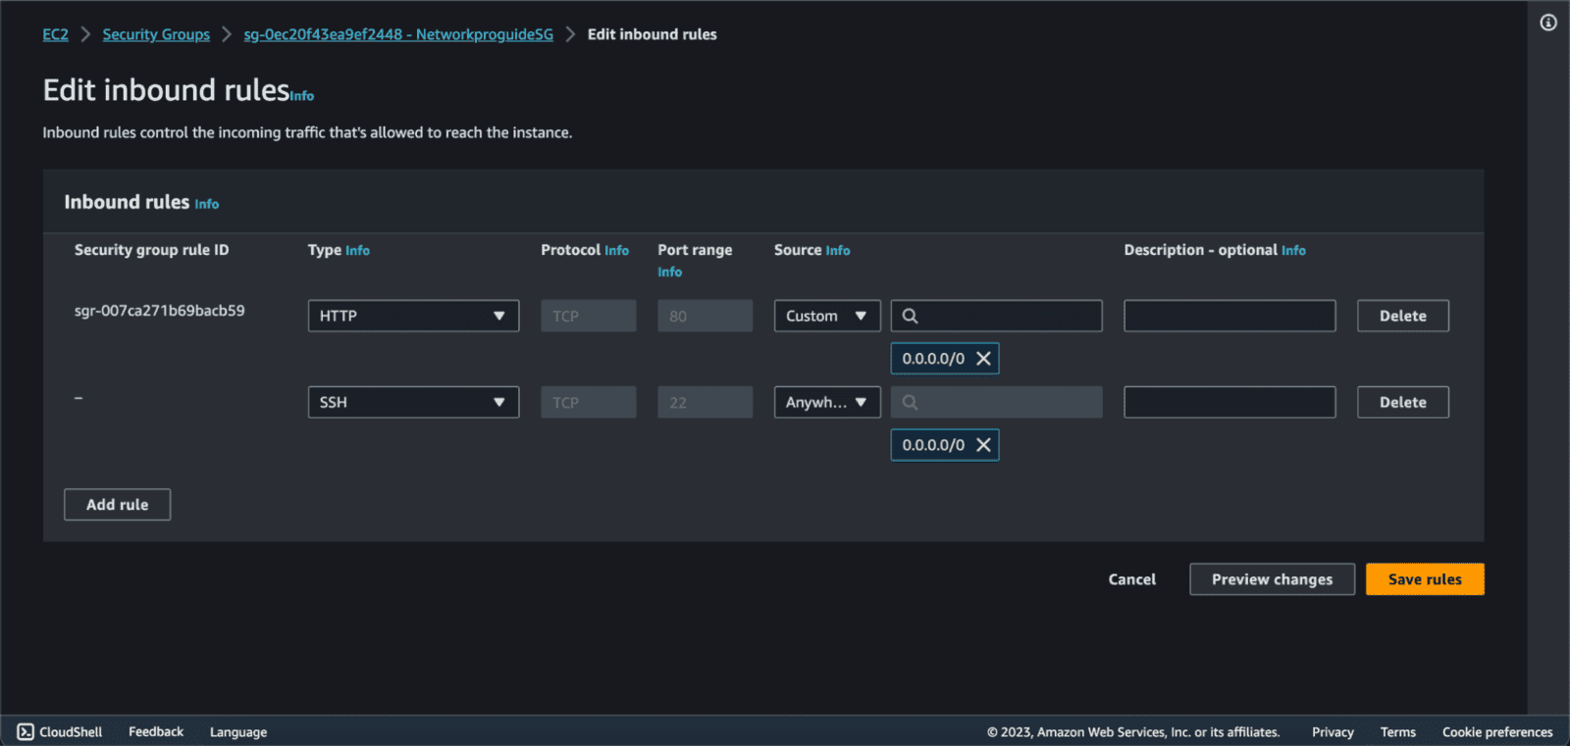Screen dimensions: 1570x746
Task: Expand the Custom source dropdown
Action: (827, 316)
